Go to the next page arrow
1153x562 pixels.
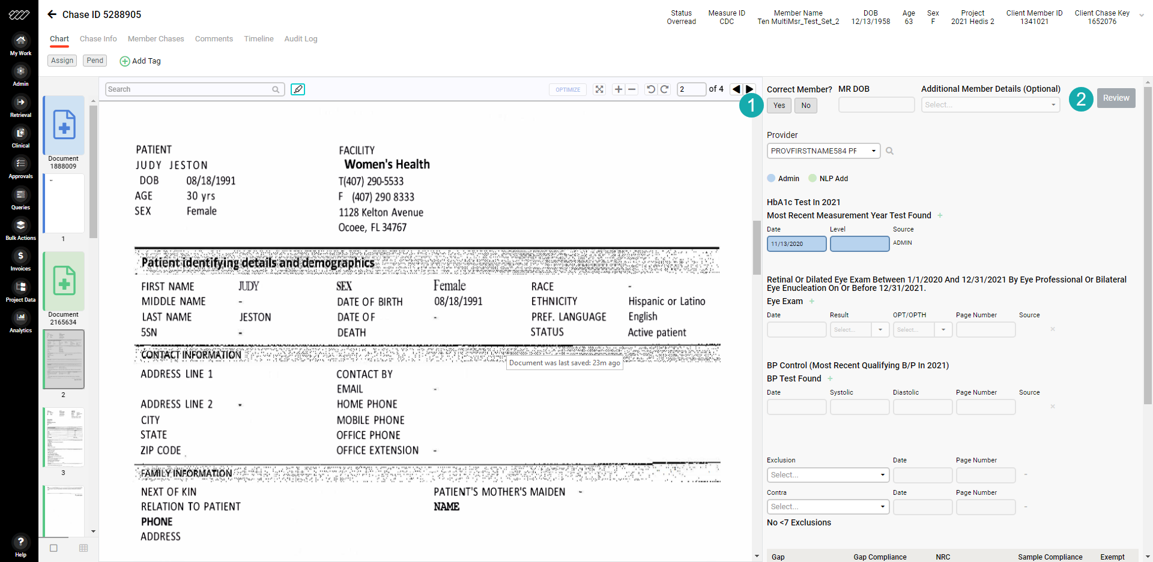[x=749, y=89]
